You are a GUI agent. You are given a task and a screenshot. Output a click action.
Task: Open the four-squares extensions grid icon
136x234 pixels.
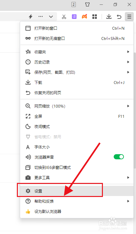tap(95, 17)
